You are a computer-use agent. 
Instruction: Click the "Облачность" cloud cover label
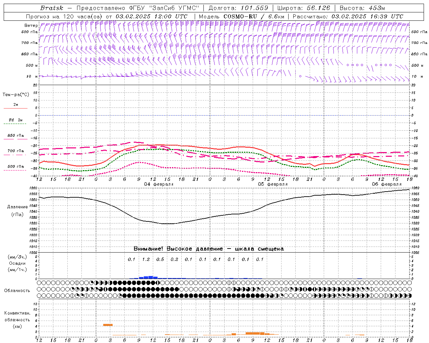pos(17,291)
